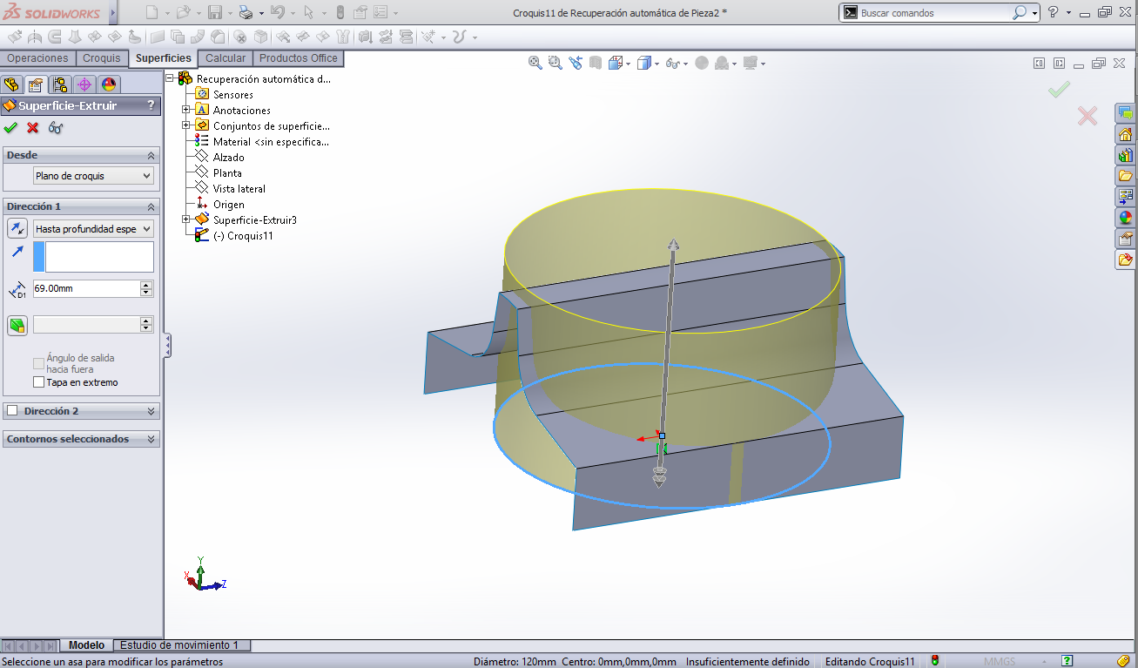
Task: Expand the Anotaciones tree node
Action: tap(185, 110)
